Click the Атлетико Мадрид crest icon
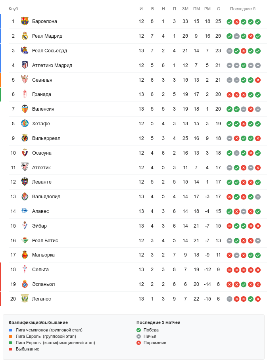This screenshot has width=267, height=362. point(25,65)
